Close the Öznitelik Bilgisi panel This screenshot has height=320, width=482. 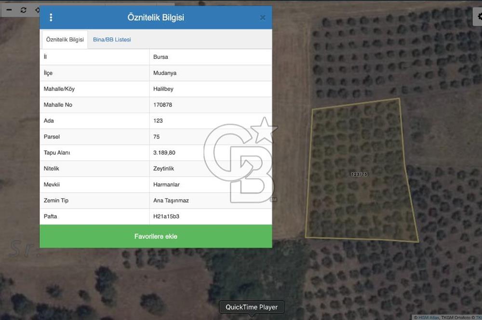pos(263,17)
